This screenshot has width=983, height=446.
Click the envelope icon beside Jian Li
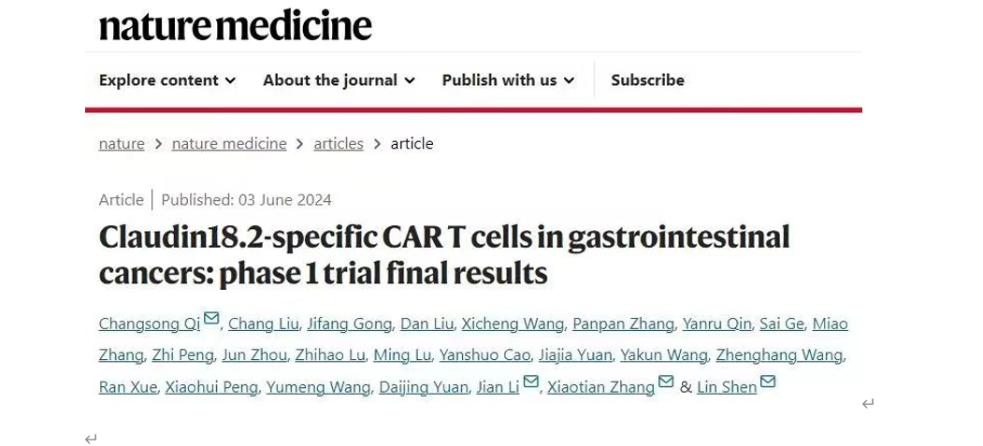[530, 381]
